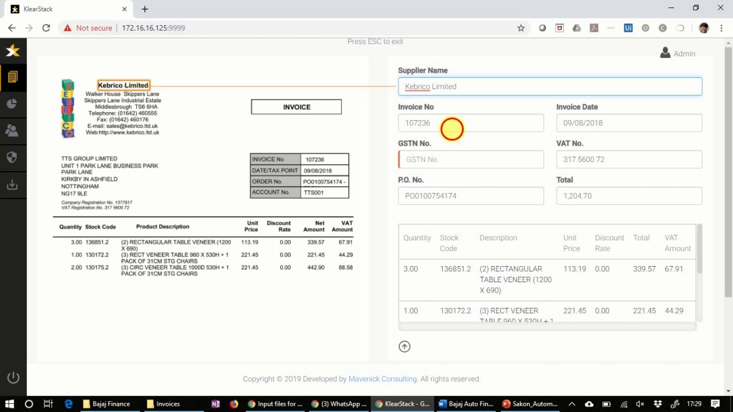Open Task View in taskbar
The width and height of the screenshot is (733, 412).
tap(48, 404)
